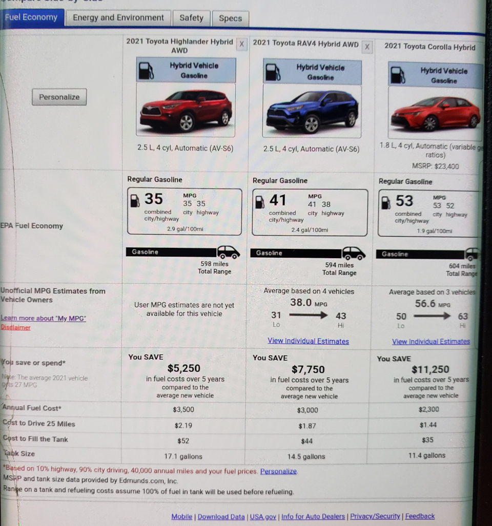Click the car icon above 594 miles range
This screenshot has width=492, height=526.
pos(354,254)
